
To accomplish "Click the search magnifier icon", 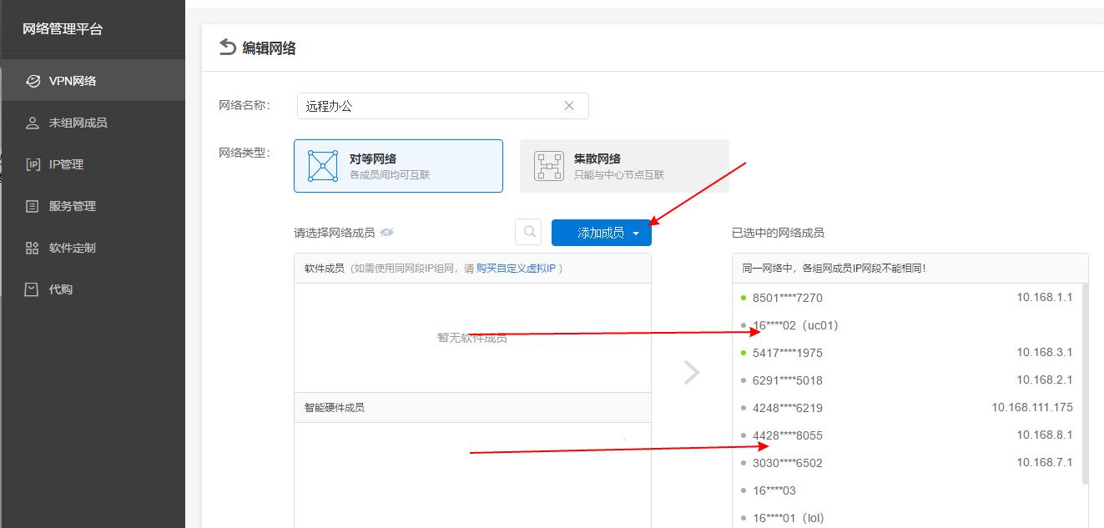I will (527, 232).
